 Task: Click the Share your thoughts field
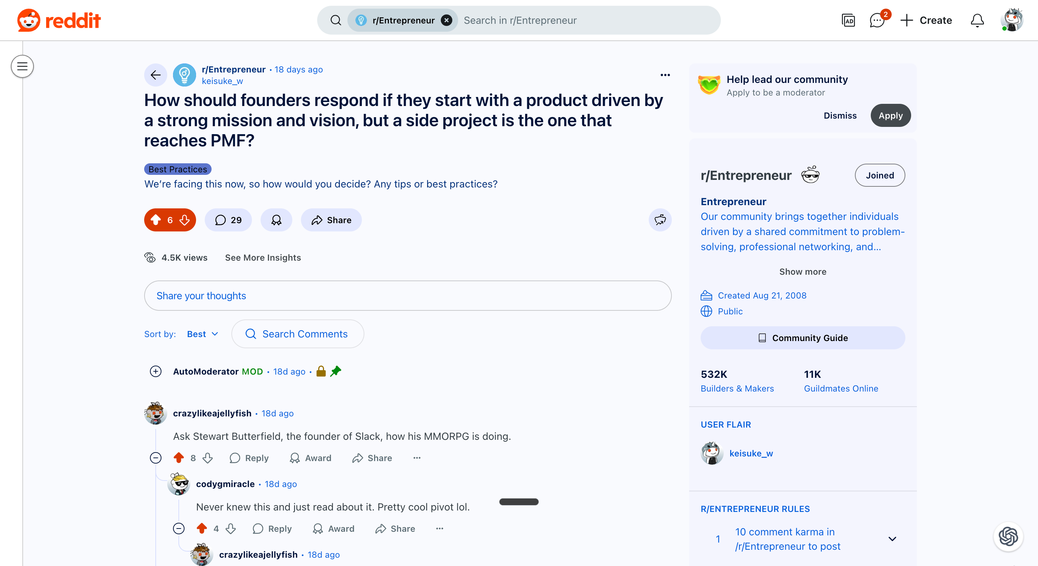tap(407, 296)
